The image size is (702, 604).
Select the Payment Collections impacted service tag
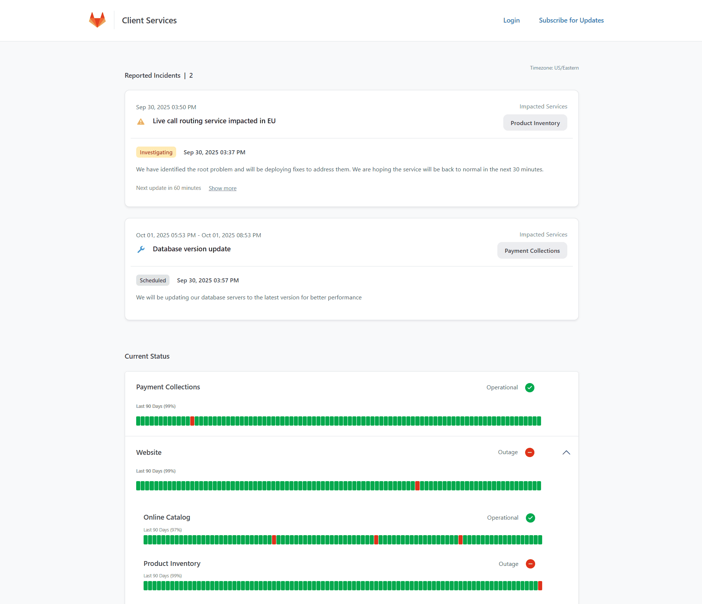532,251
